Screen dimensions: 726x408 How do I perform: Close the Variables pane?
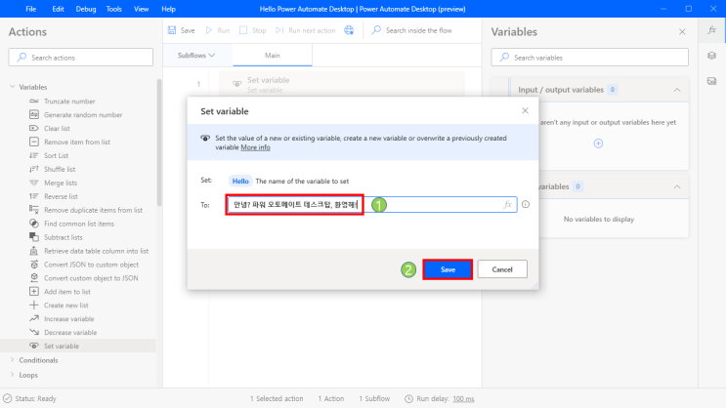(x=682, y=31)
